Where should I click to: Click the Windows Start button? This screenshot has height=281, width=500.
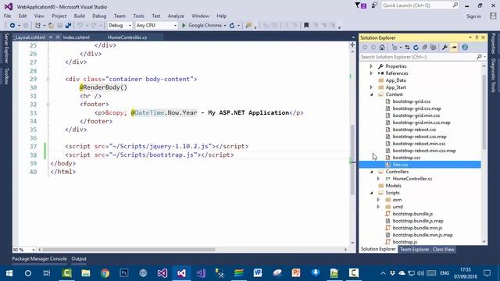9,273
